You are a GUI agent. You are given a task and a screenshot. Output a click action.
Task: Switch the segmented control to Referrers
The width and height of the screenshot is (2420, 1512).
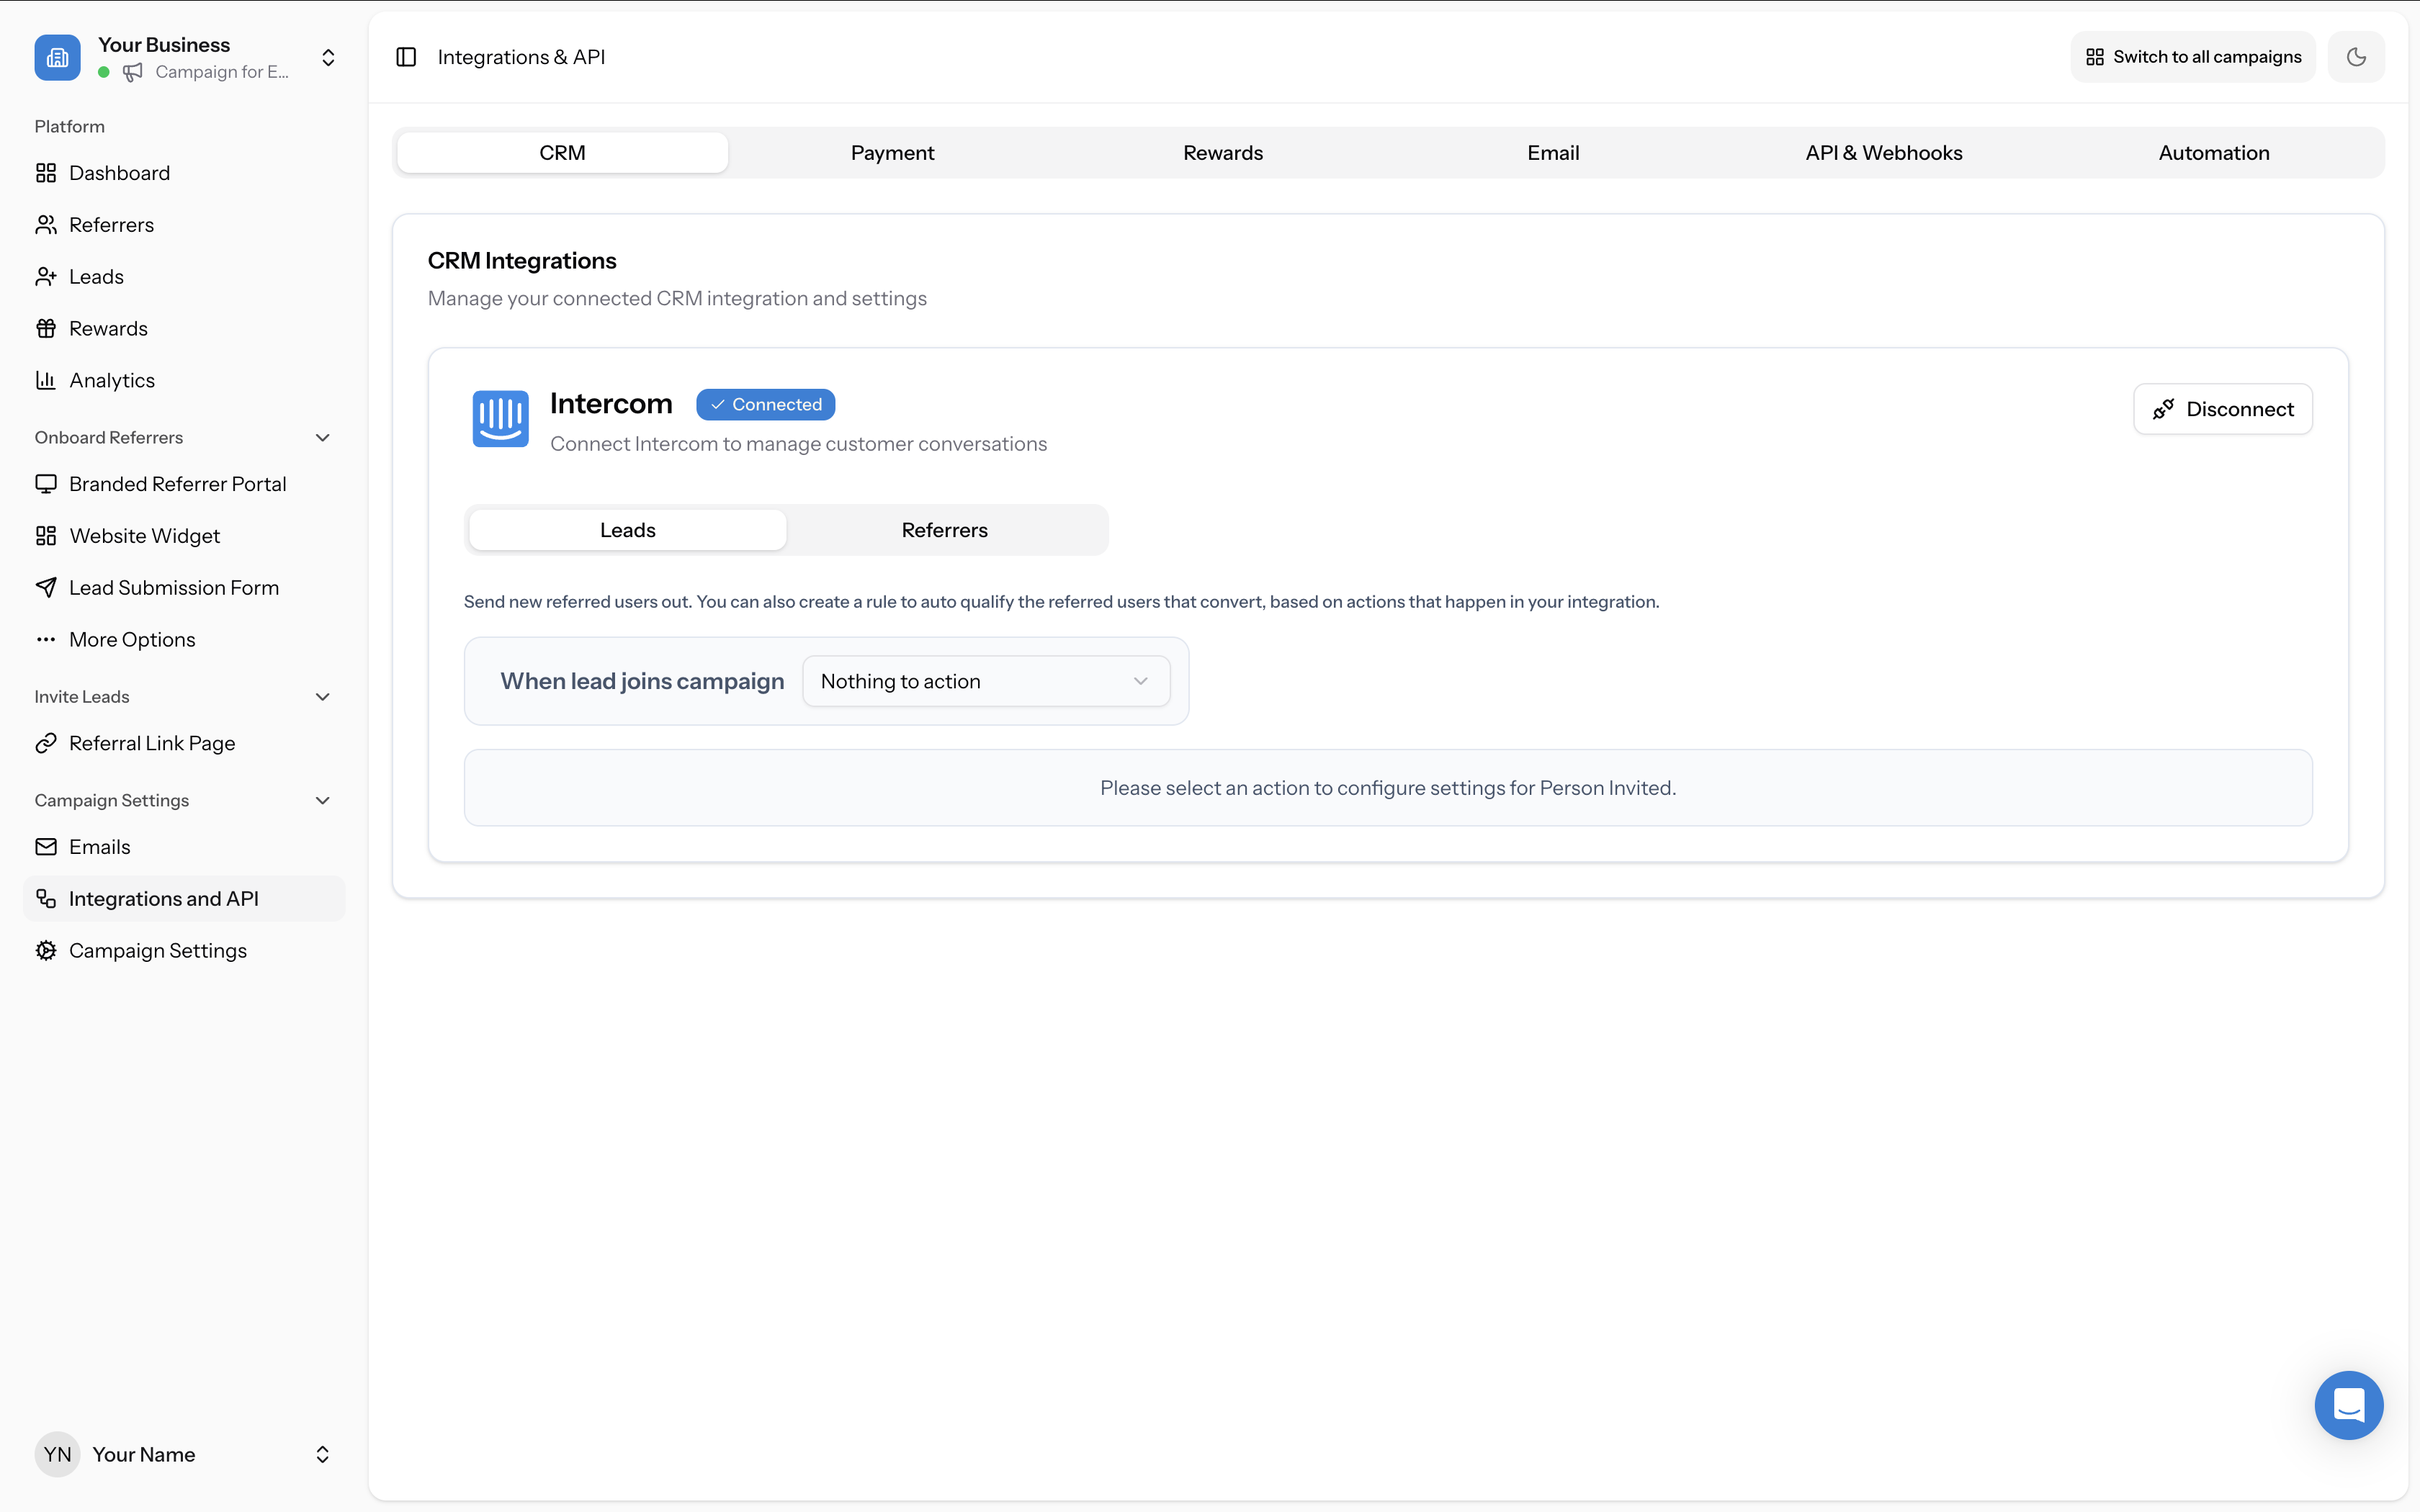944,529
